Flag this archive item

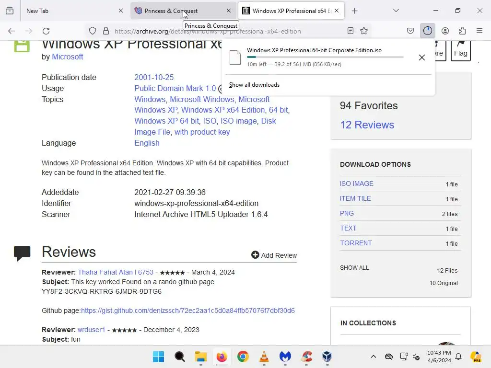461,50
